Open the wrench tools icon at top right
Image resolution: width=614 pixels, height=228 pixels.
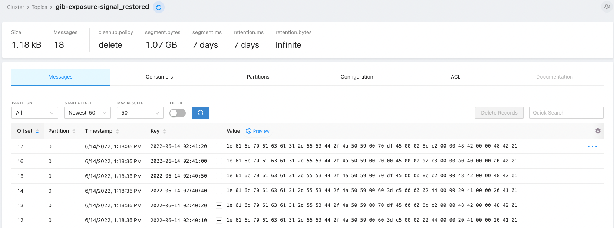(x=607, y=6)
